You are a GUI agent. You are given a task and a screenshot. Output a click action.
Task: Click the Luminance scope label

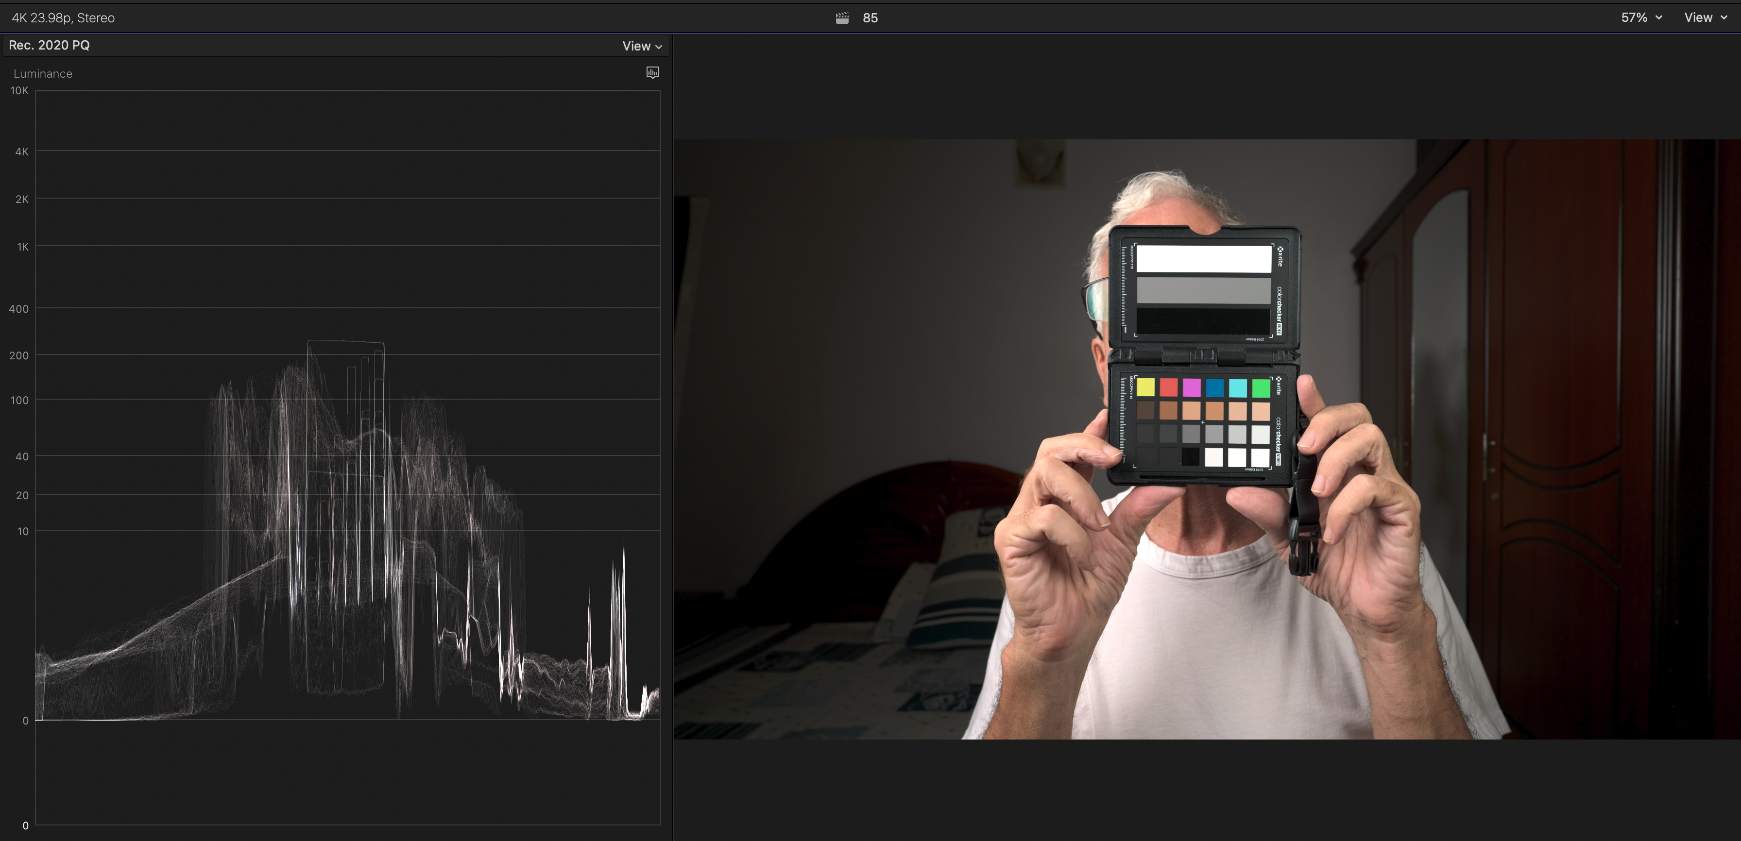click(x=43, y=74)
